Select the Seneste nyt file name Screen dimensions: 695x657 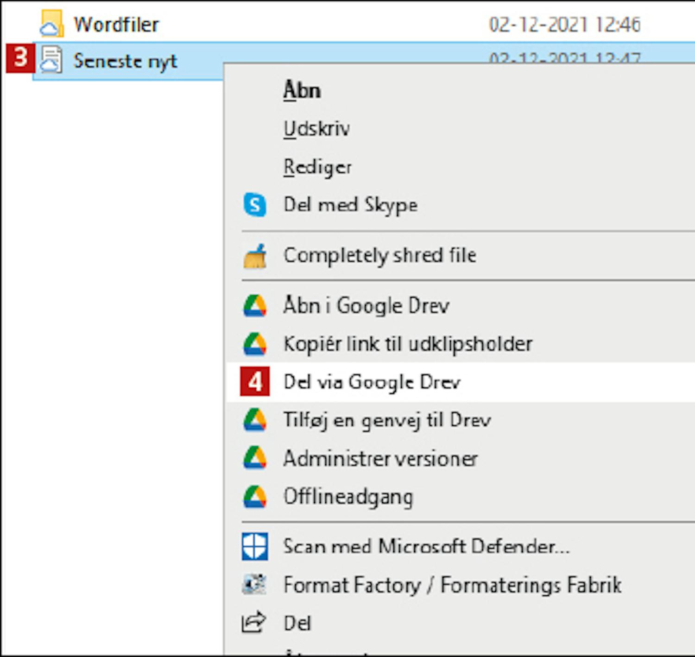pos(126,61)
